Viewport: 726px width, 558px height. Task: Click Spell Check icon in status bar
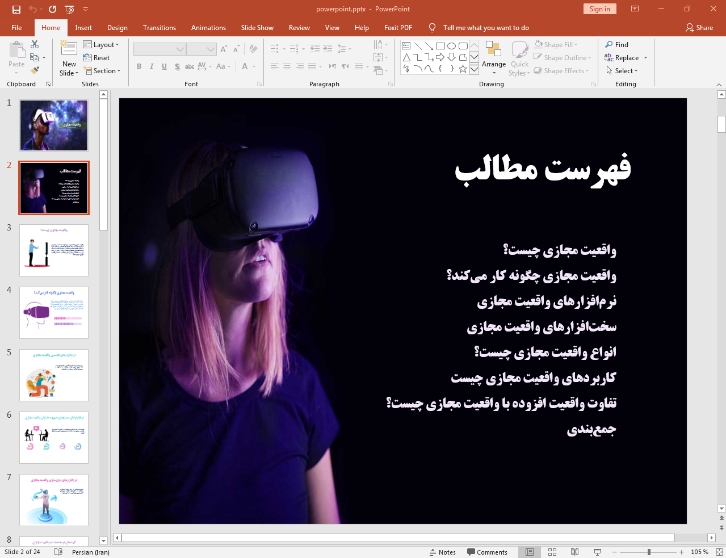58,552
